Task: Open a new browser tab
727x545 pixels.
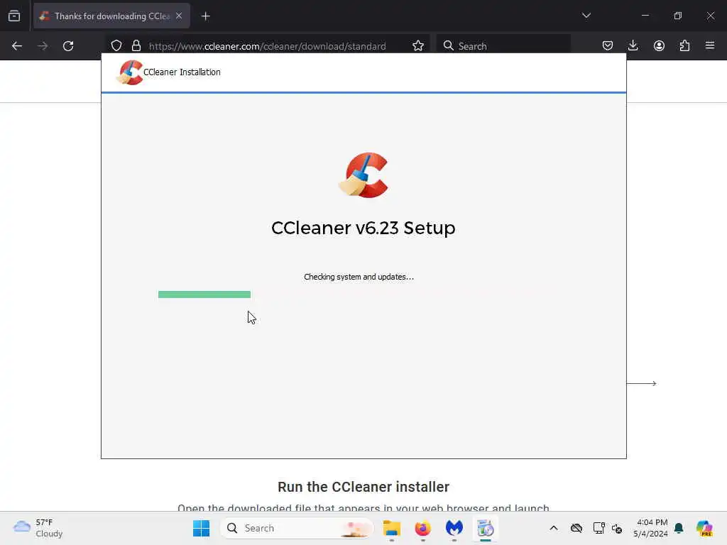Action: coord(205,16)
